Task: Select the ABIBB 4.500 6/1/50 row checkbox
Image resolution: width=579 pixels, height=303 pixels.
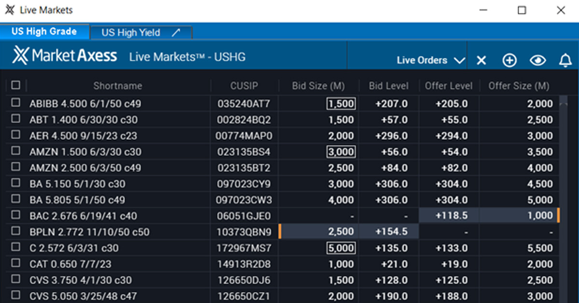Action: pyautogui.click(x=15, y=103)
